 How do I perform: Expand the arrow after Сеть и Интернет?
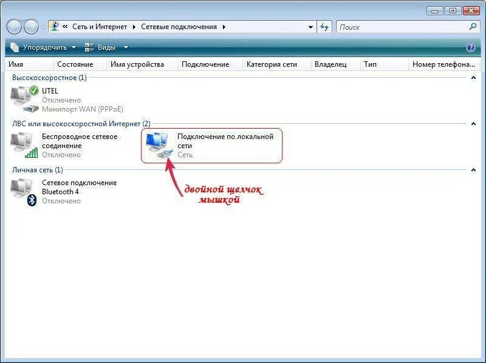pyautogui.click(x=134, y=27)
